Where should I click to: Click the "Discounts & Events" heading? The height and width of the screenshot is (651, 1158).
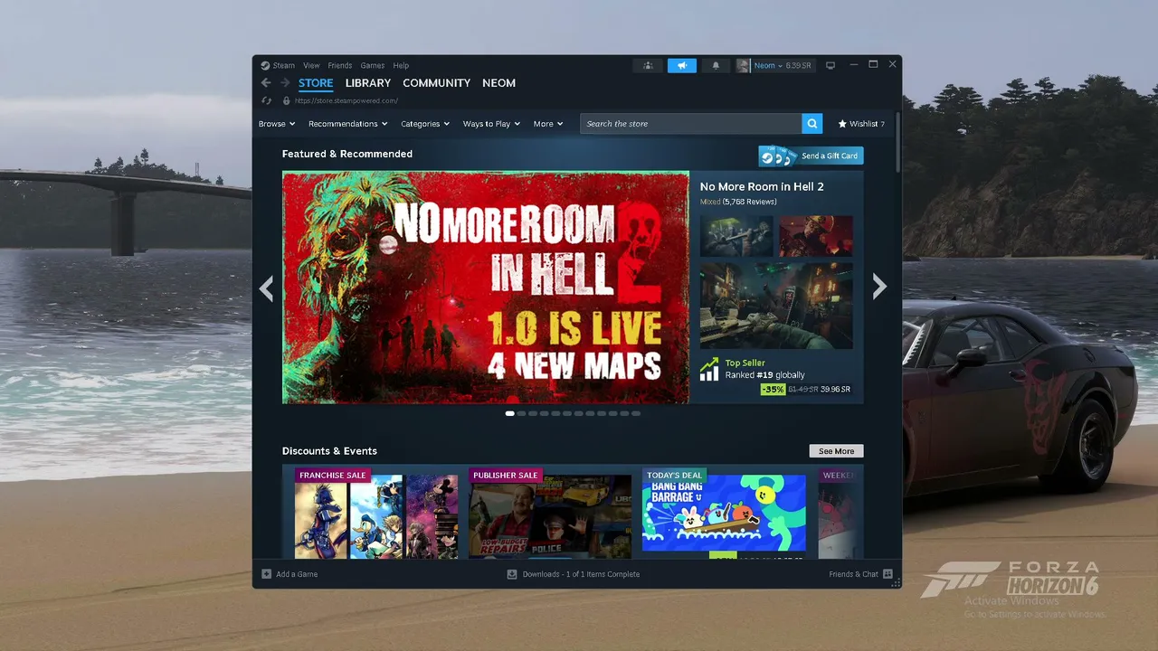[x=329, y=451]
